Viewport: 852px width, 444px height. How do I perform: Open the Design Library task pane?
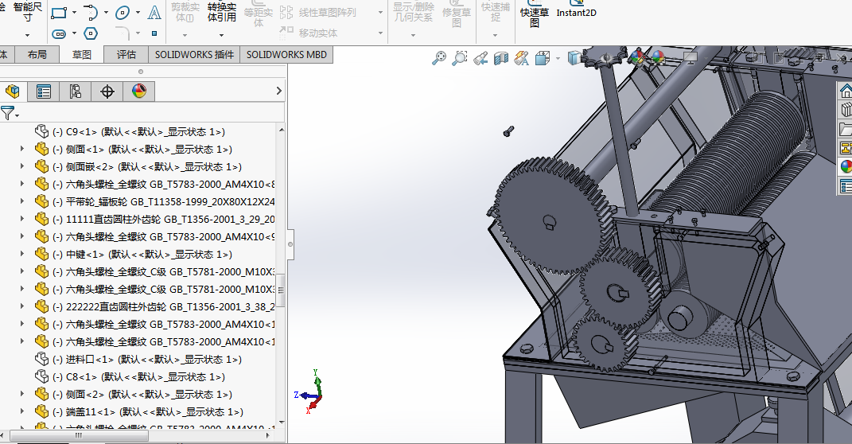tap(845, 110)
